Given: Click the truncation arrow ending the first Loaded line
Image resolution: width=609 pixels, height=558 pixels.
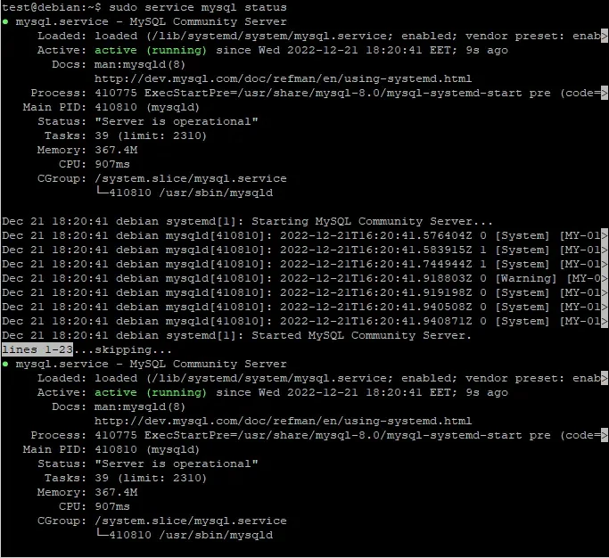Looking at the screenshot, I should 605,36.
